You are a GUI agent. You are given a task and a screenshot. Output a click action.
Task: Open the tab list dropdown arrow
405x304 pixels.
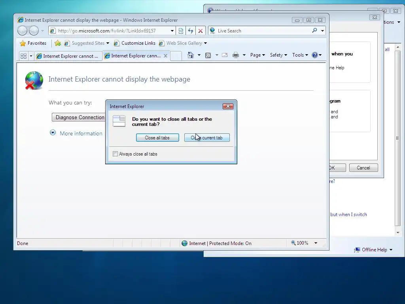(31, 56)
